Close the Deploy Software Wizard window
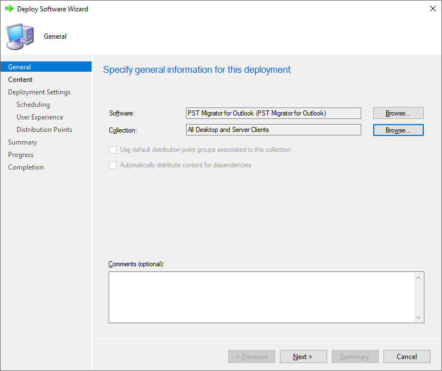Image resolution: width=442 pixels, height=371 pixels. 433,9
